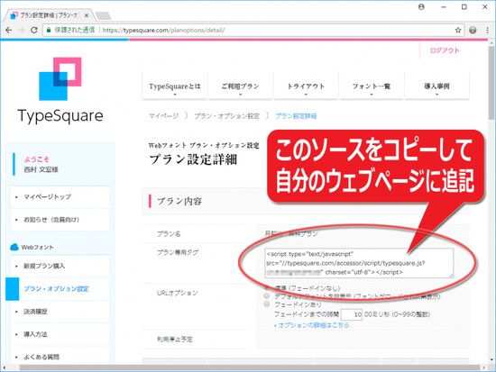Click the URLオプション label
This screenshot has width=496, height=372.
[x=178, y=293]
